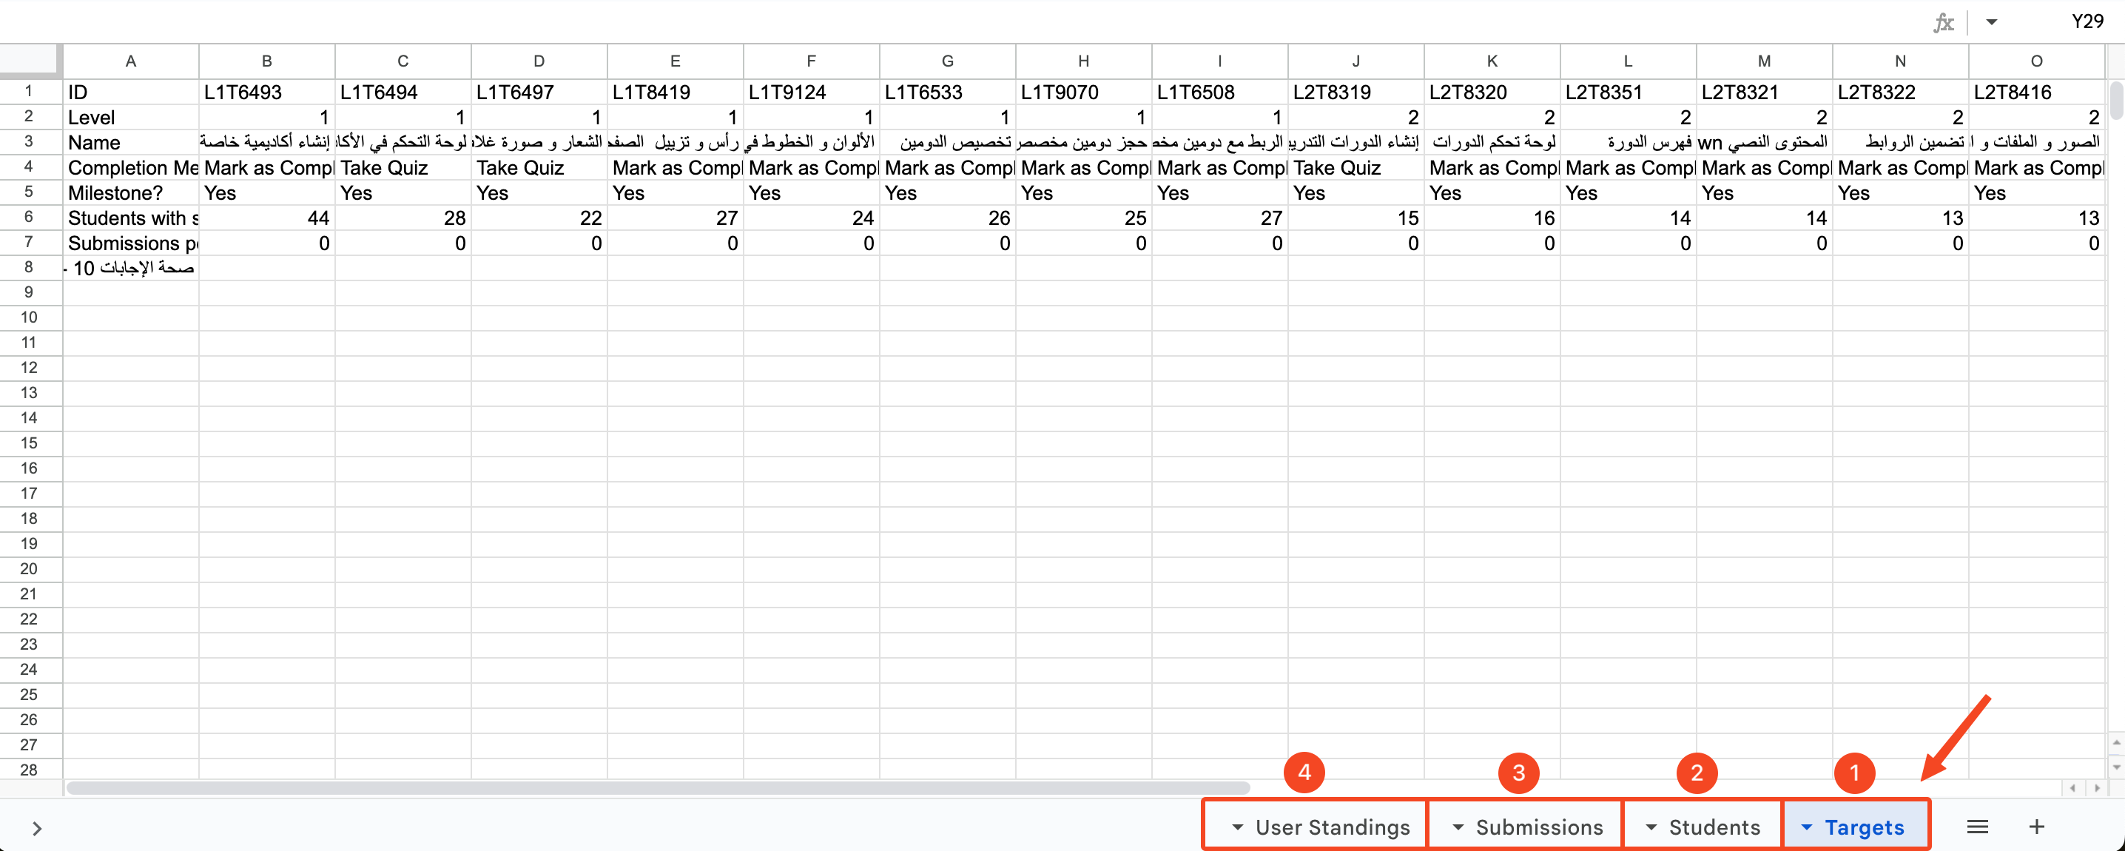Click the horizontal scrollbar thumb
The image size is (2125, 851).
coord(658,788)
